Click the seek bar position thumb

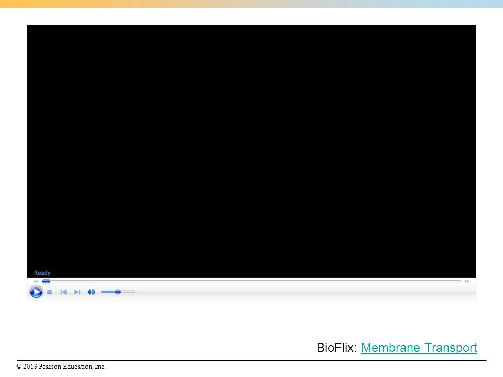pyautogui.click(x=46, y=281)
